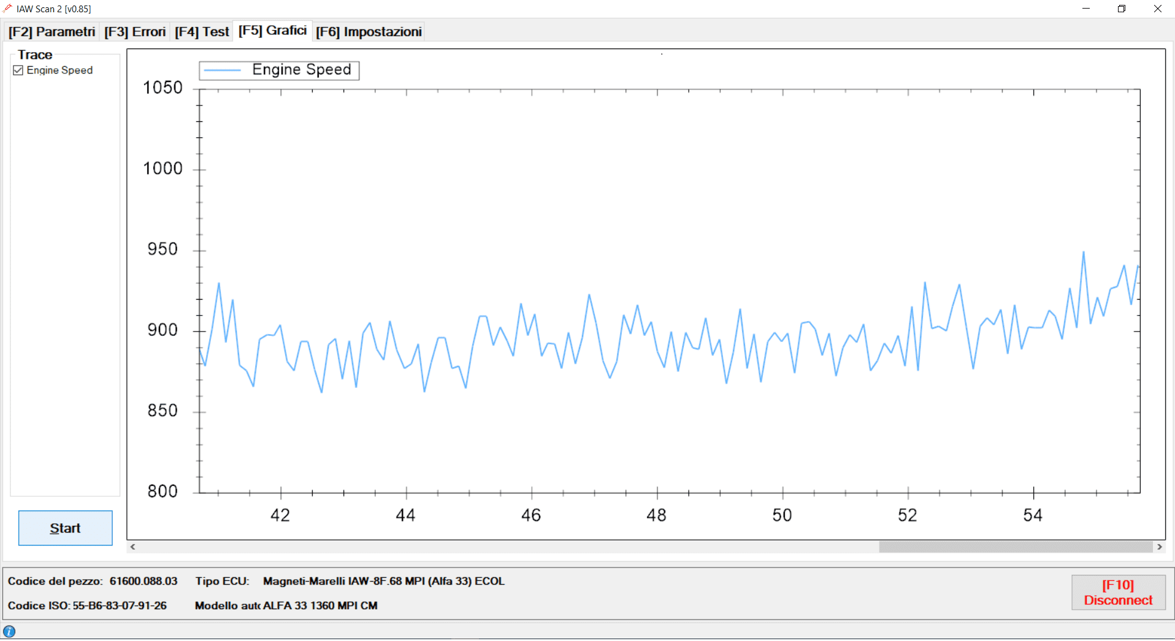Image resolution: width=1175 pixels, height=641 pixels.
Task: Click the Start button
Action: click(65, 528)
